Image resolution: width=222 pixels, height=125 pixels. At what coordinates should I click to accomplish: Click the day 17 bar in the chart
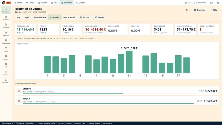[x=178, y=64]
